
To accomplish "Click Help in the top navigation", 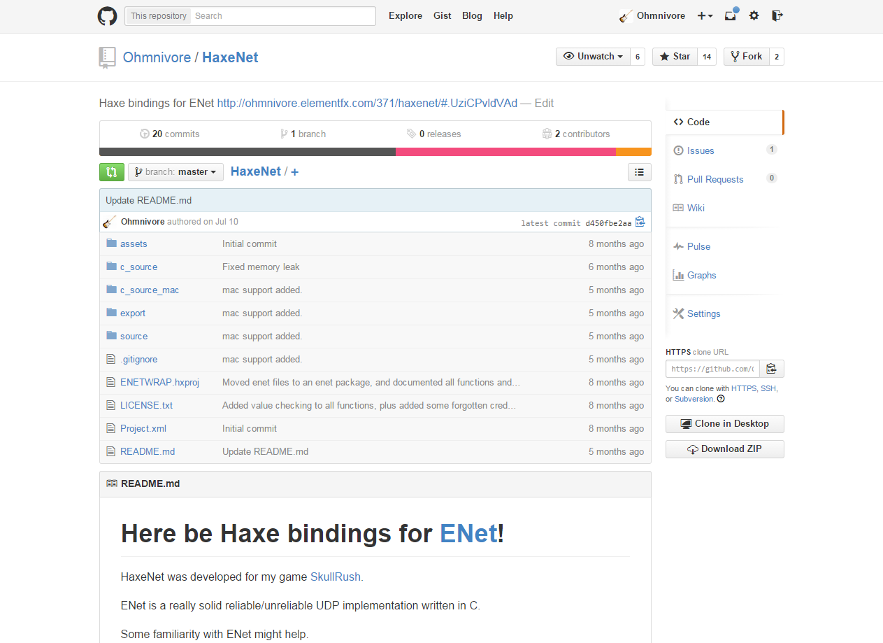I will click(x=503, y=15).
